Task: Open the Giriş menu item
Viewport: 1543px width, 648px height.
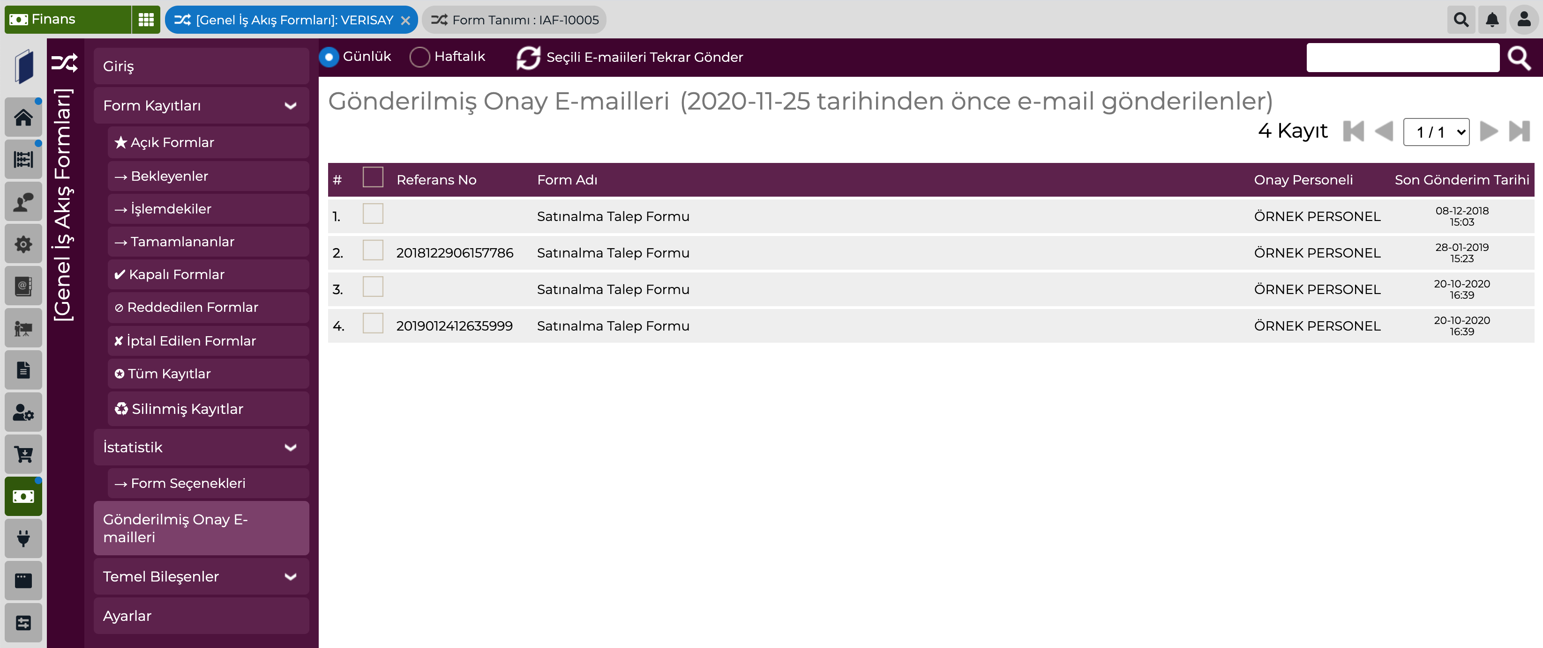Action: (201, 66)
